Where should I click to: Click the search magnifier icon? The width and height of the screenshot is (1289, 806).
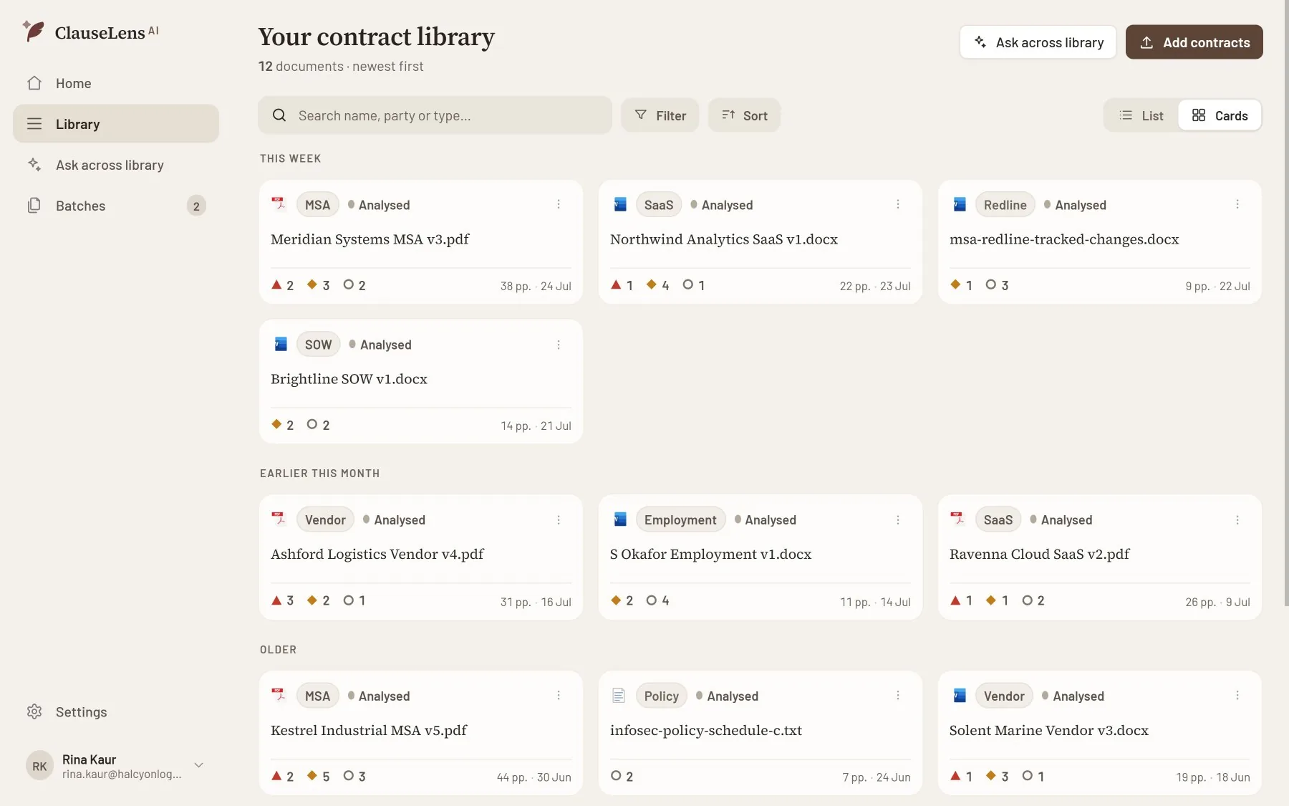pyautogui.click(x=279, y=115)
